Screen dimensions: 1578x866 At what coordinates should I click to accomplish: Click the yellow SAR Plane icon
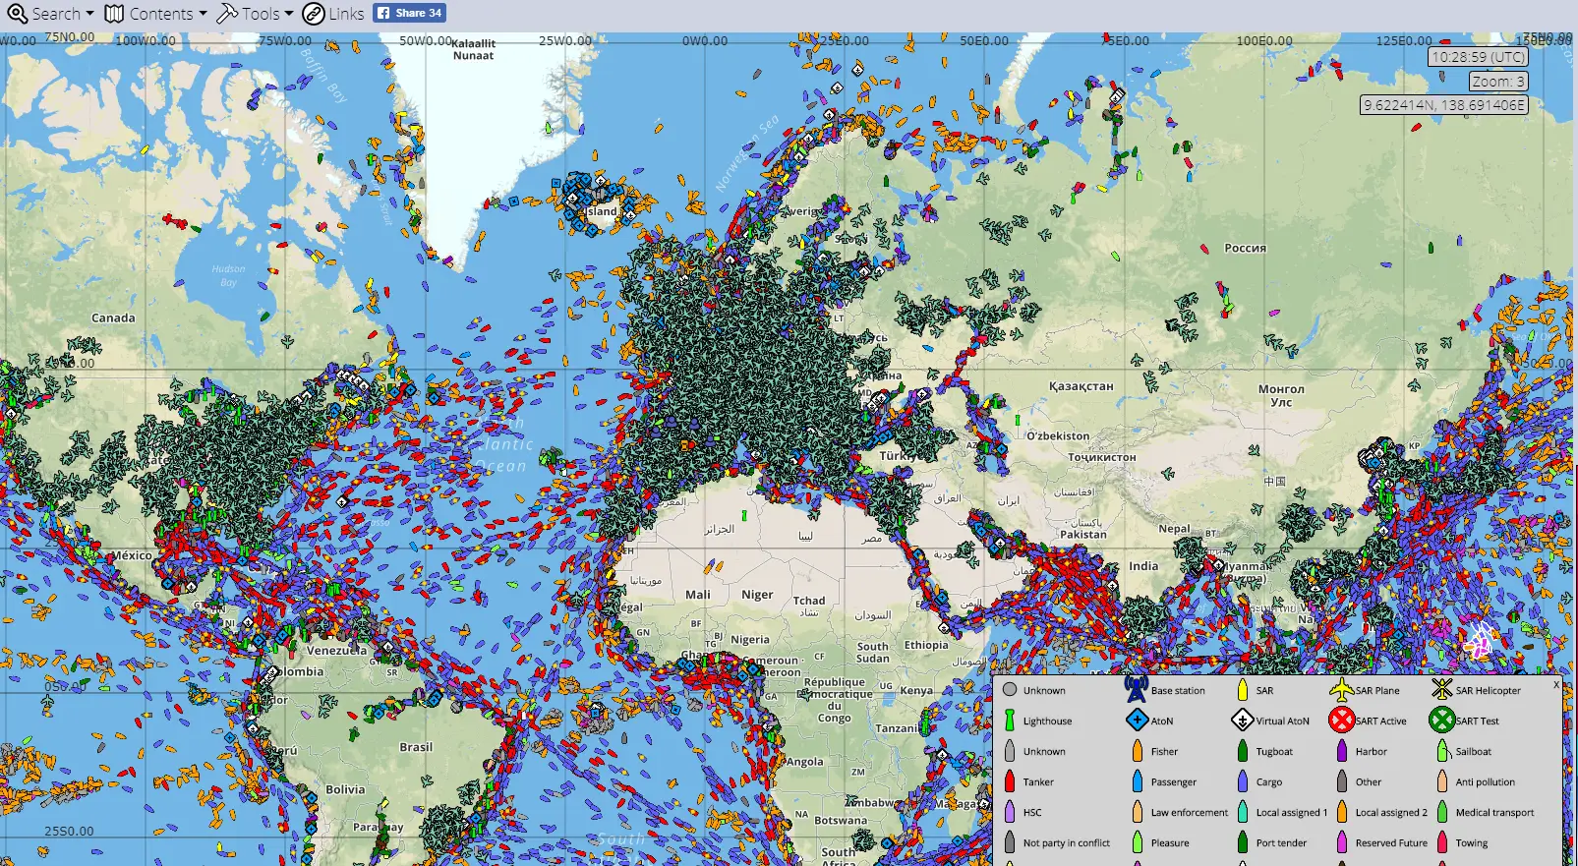tap(1341, 690)
